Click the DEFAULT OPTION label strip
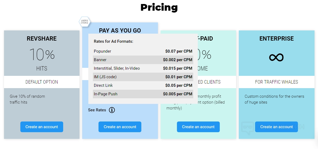Image resolution: width=318 pixels, height=149 pixels. pyautogui.click(x=42, y=82)
